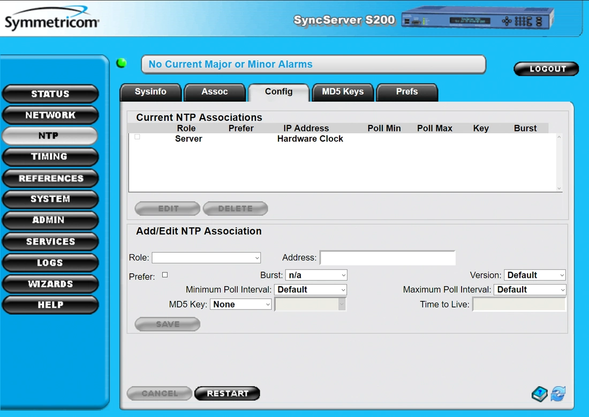Click the "Hardware Clock" IP address cell
589x417 pixels.
click(x=310, y=139)
